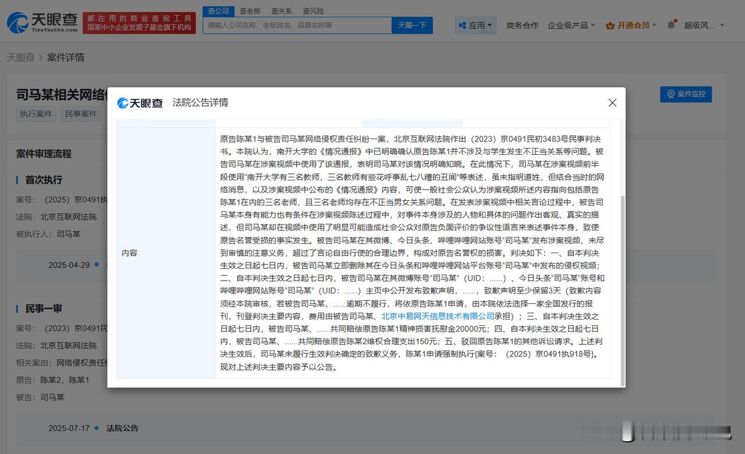This screenshot has height=454, width=745.
Task: Click the 案件详情 breadcrumb text
Action: (66, 58)
